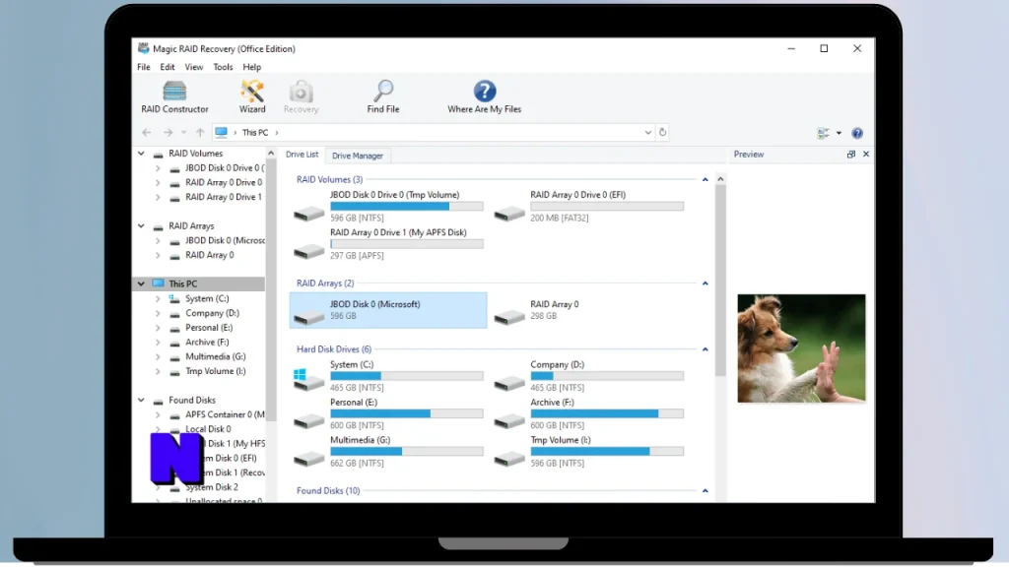Open the Tools menu
The image size is (1009, 567).
[x=223, y=67]
